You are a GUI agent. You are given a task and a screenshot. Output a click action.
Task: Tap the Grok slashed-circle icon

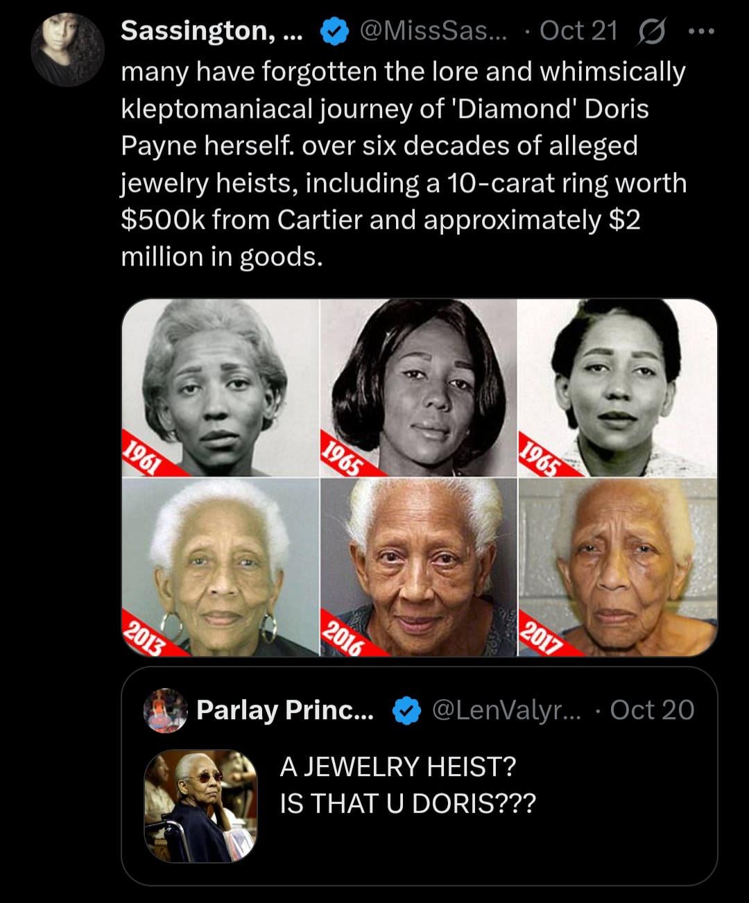653,31
